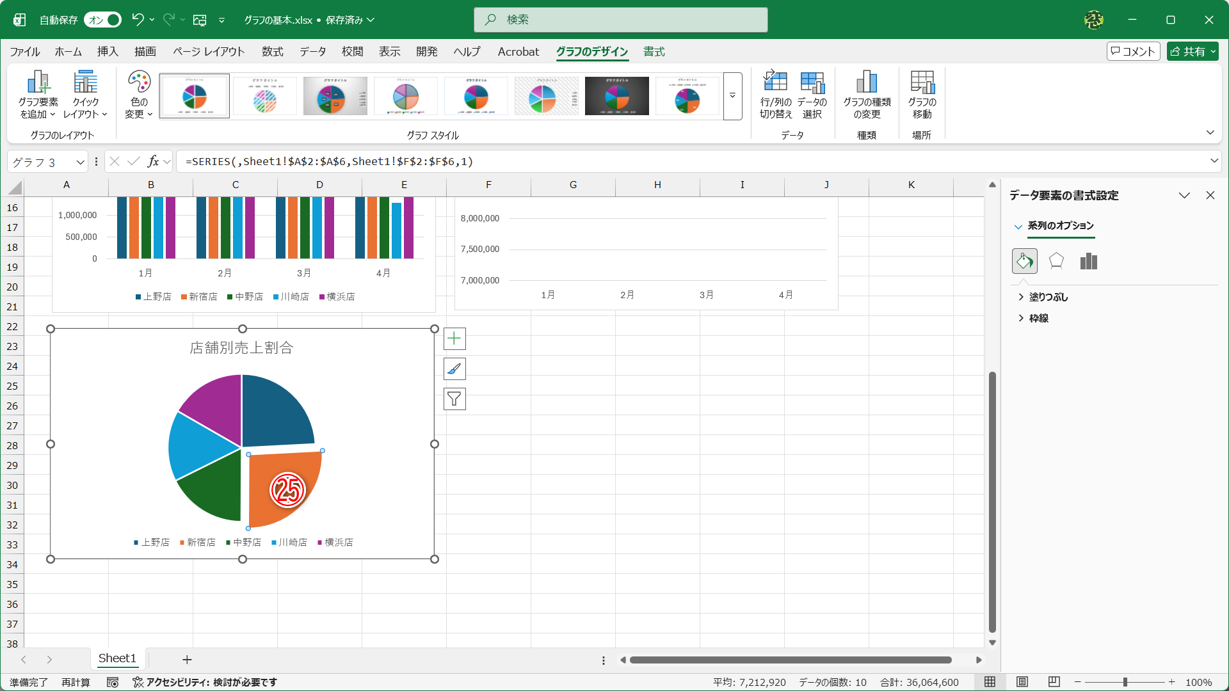Image resolution: width=1229 pixels, height=691 pixels.
Task: Expand the Border (枠線) section
Action: pyautogui.click(x=1038, y=318)
